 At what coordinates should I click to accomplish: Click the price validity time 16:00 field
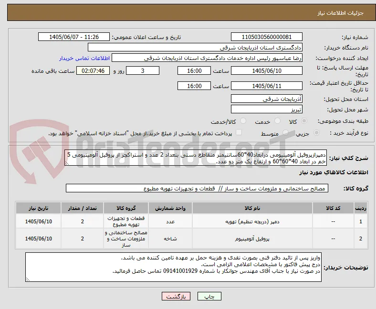pyautogui.click(x=194, y=86)
